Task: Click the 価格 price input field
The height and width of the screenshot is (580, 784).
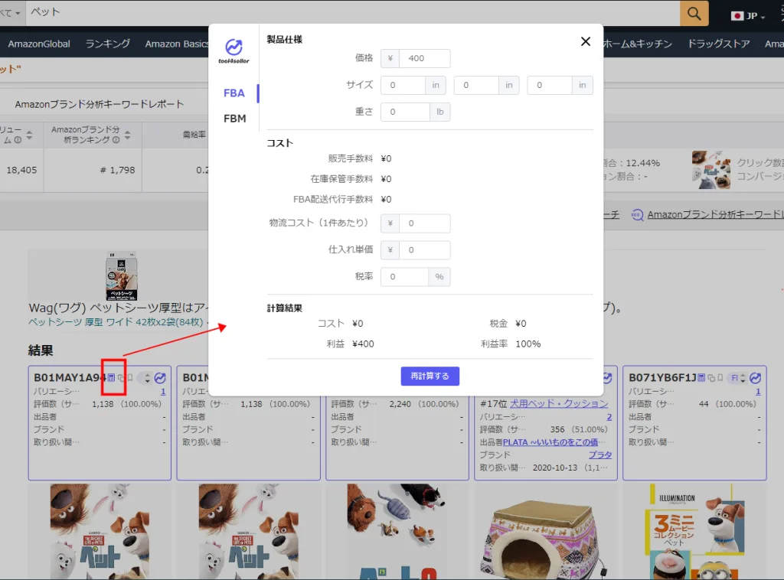Action: (x=424, y=58)
